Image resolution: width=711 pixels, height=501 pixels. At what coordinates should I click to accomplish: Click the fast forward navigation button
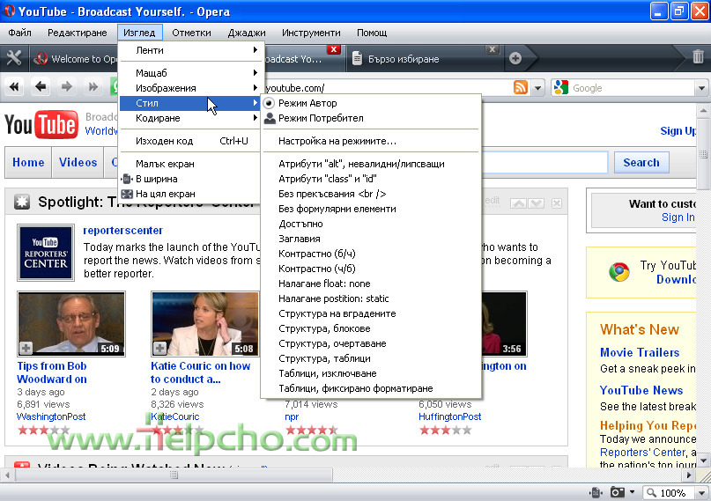click(93, 86)
